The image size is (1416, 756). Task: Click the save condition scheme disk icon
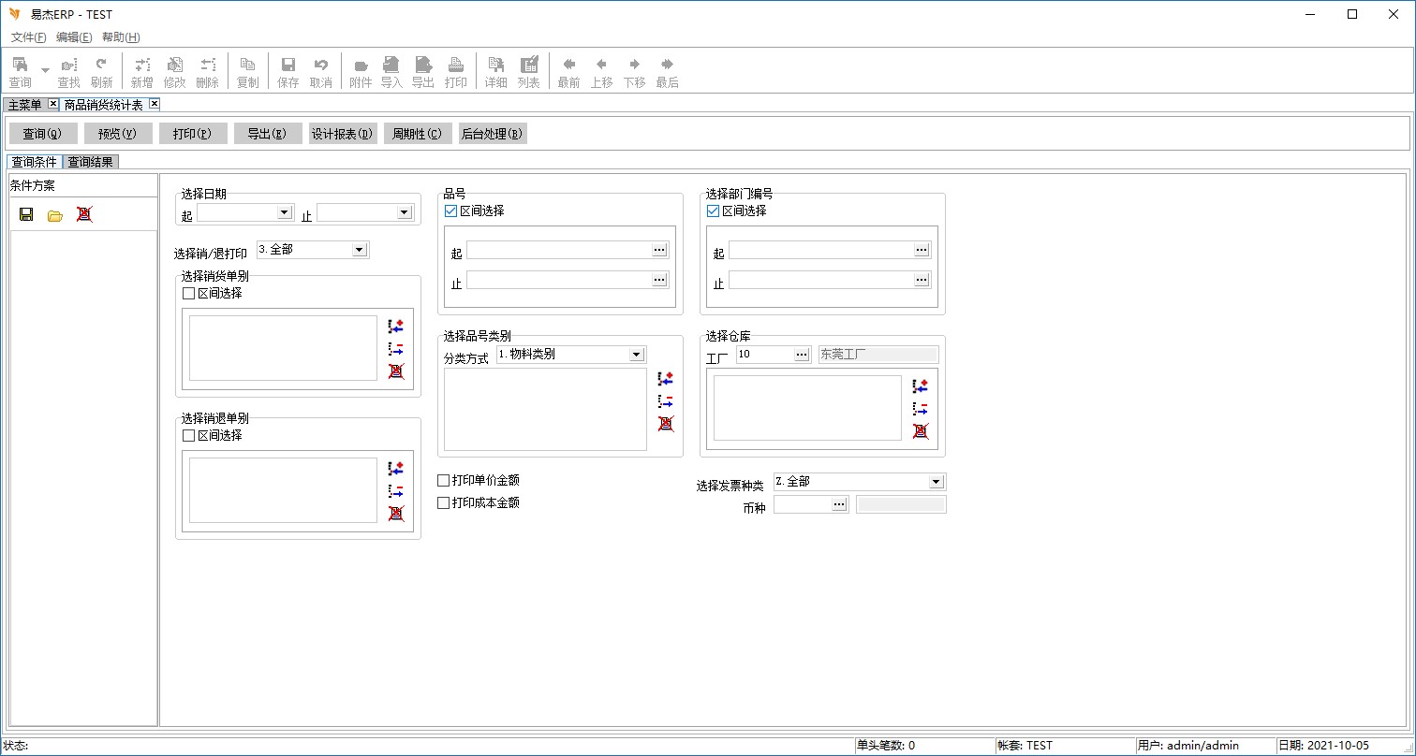(26, 214)
